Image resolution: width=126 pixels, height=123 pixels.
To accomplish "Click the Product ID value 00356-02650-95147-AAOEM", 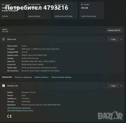I will click(x=32, y=65).
